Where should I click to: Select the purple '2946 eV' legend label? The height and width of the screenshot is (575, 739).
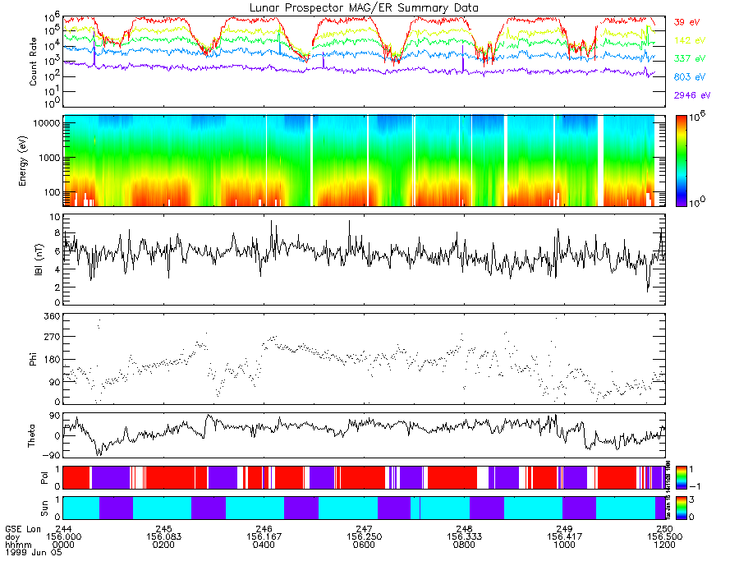(x=692, y=95)
